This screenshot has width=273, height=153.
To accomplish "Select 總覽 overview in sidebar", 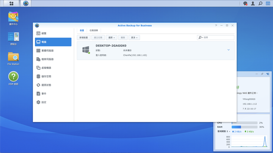I will click(x=53, y=33).
